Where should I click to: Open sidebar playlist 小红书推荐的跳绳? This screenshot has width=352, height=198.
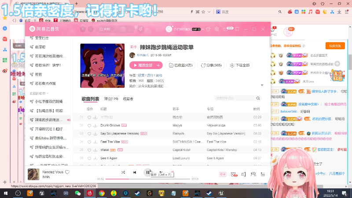click(49, 102)
